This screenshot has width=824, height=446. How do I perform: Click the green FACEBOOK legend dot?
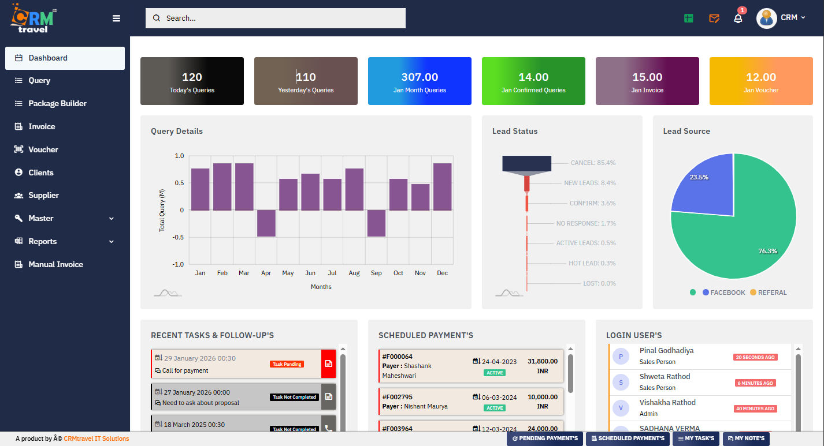click(693, 293)
